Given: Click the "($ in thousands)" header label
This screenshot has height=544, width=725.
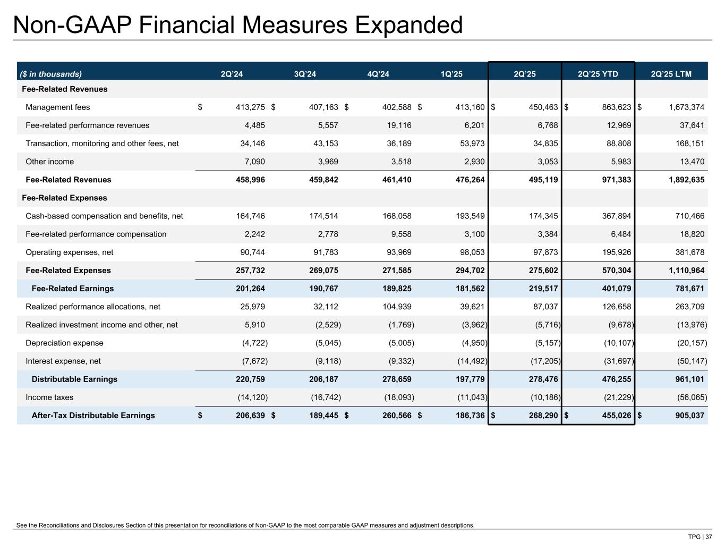Looking at the screenshot, I should tap(52, 74).
